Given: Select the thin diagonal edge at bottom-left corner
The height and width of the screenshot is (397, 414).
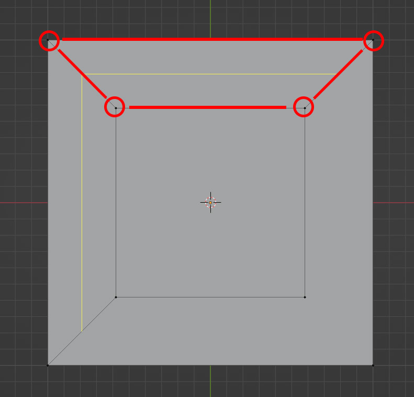Looking at the screenshot, I should (x=82, y=331).
